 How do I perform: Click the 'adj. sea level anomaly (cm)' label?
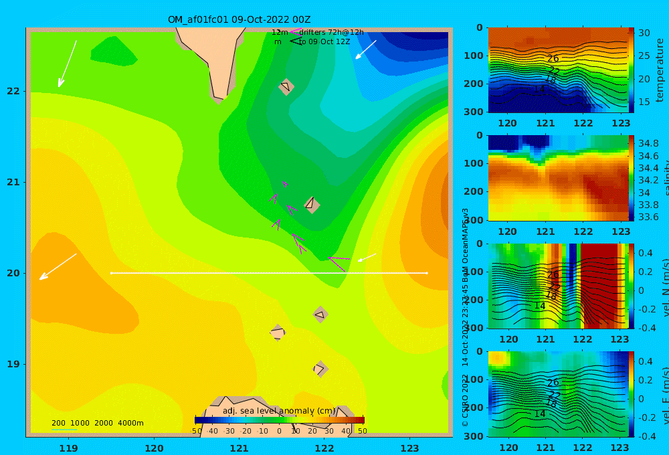pos(279,411)
